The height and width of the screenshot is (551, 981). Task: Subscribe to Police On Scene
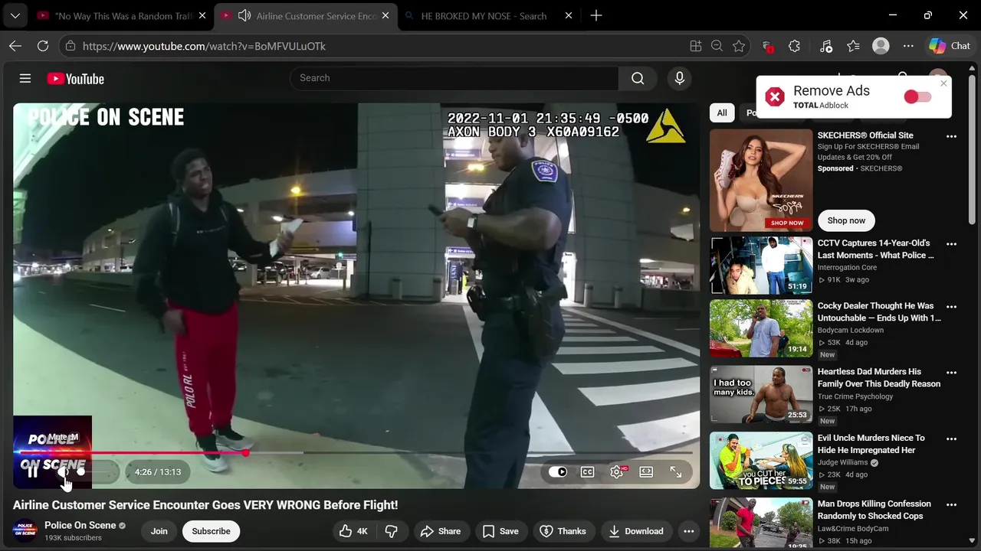point(211,531)
